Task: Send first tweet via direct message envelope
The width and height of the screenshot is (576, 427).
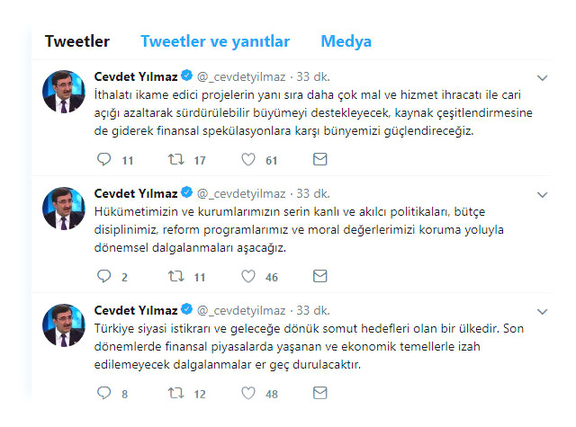Action: pos(319,160)
